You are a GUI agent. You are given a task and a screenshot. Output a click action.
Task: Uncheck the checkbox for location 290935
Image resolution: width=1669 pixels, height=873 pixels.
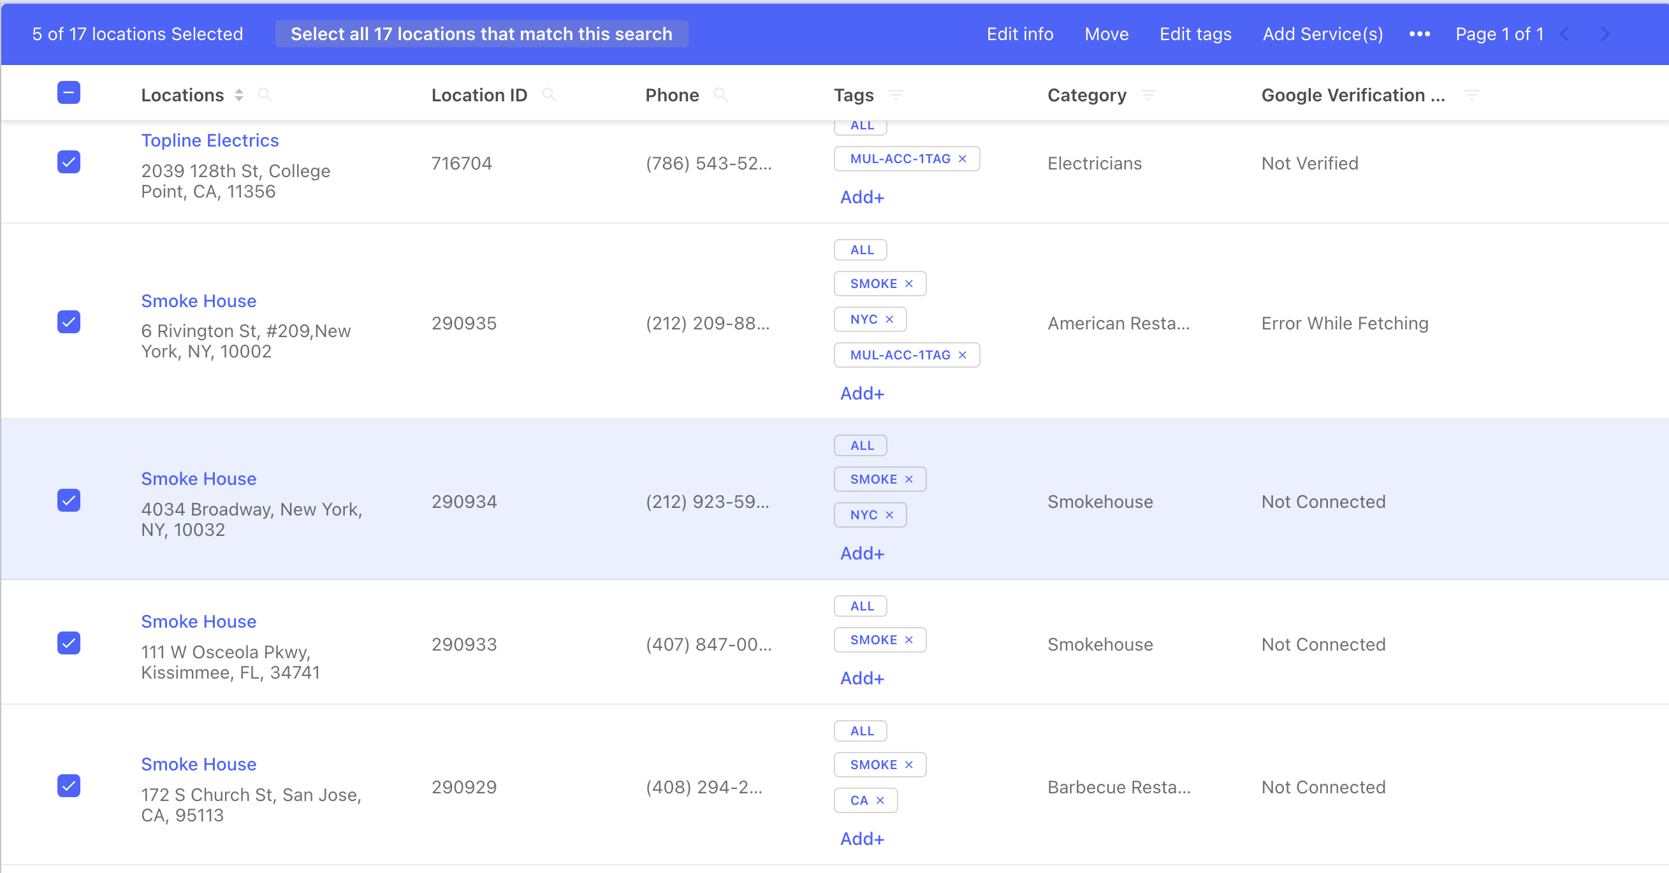point(69,322)
